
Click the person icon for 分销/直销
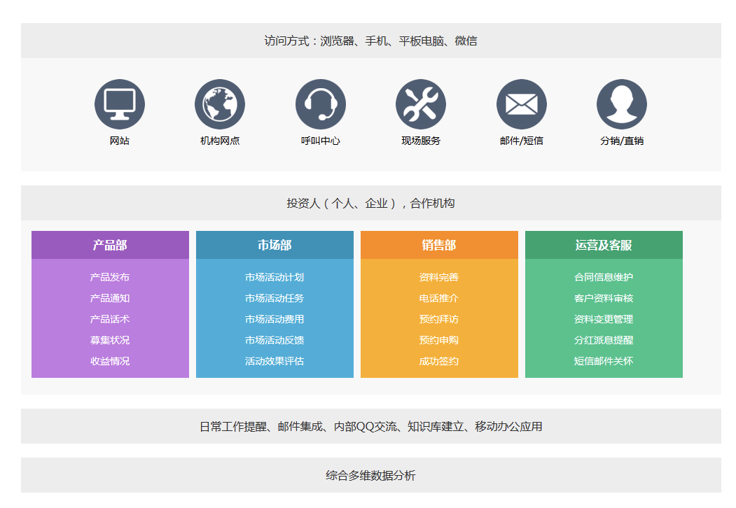coord(622,104)
